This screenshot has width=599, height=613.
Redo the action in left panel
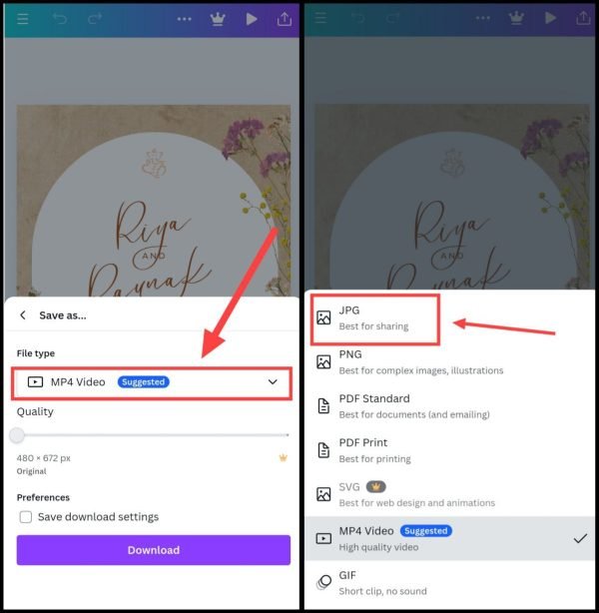(95, 18)
